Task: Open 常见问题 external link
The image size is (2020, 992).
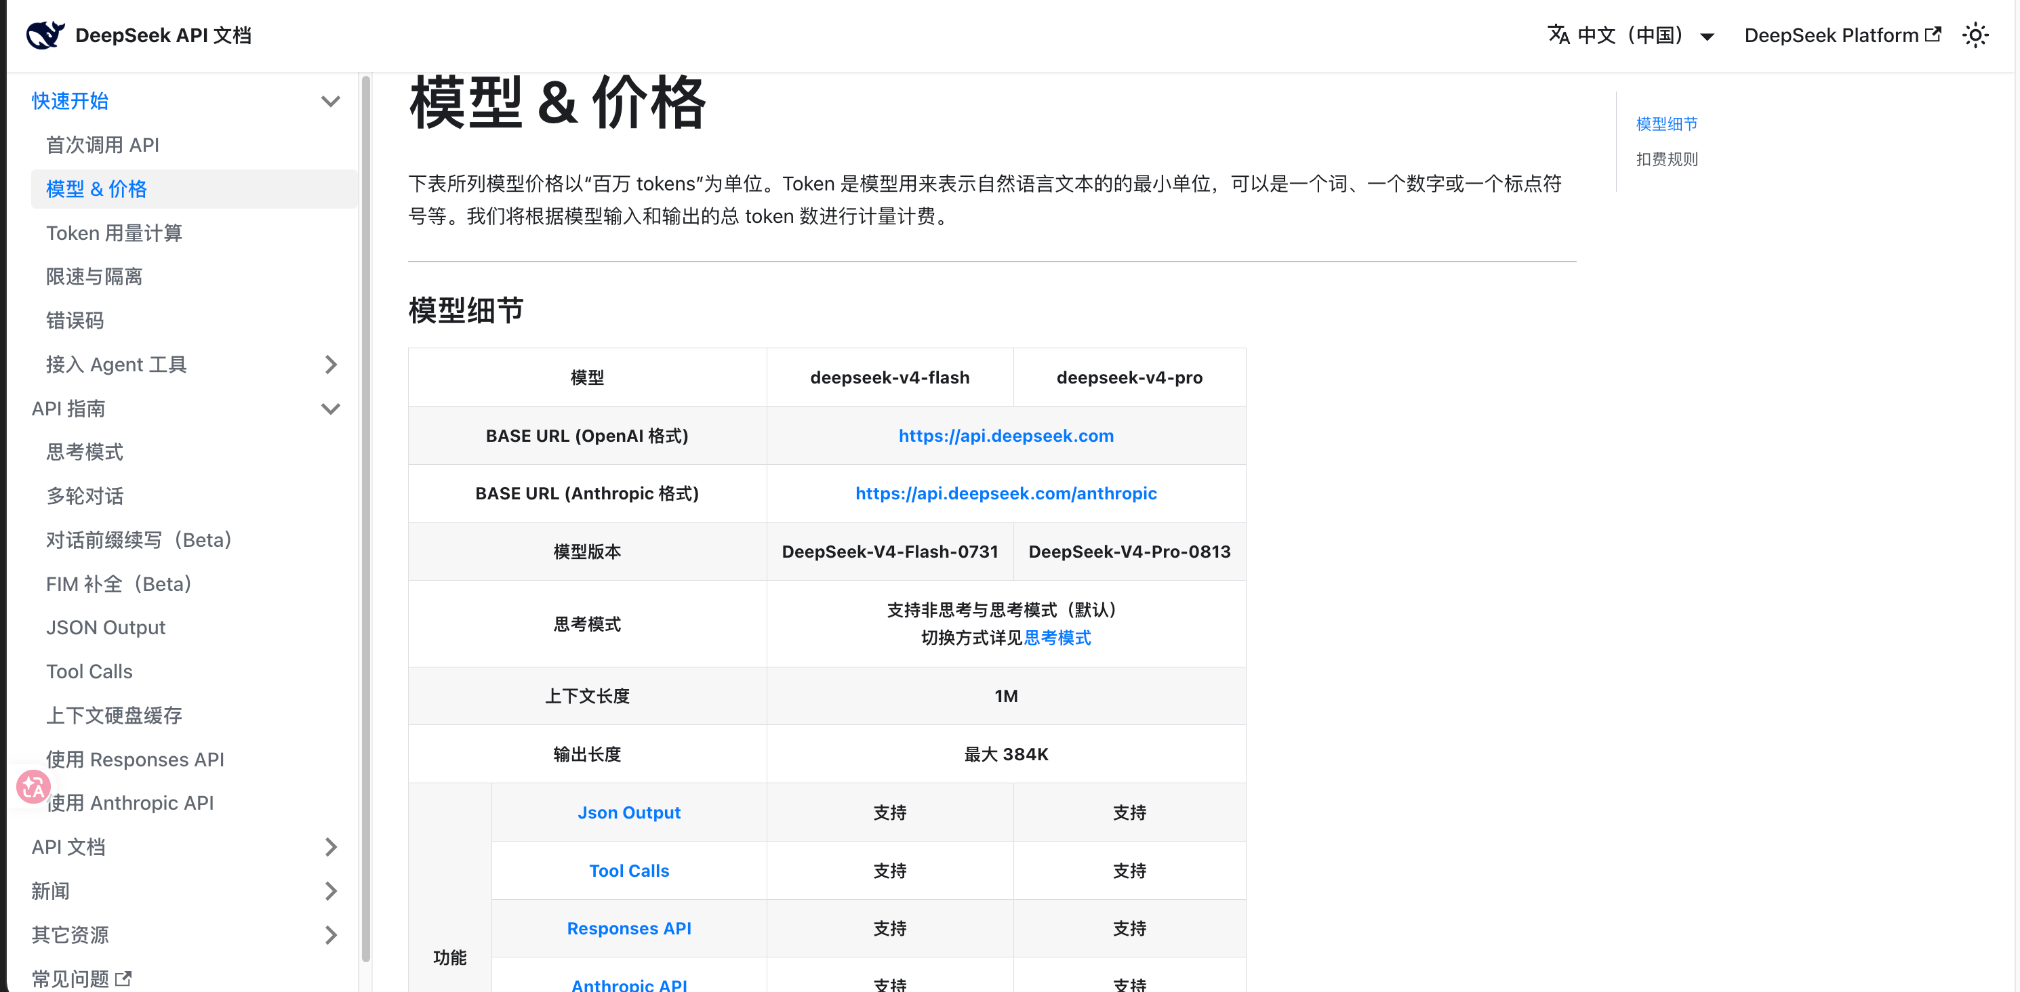Action: pos(81,978)
